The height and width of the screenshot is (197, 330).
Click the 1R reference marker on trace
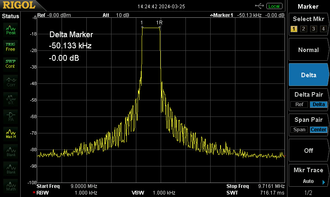click(160, 28)
